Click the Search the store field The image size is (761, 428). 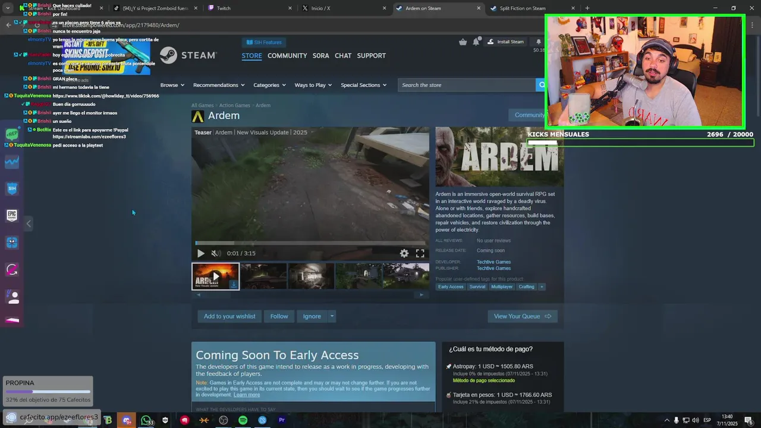click(467, 85)
